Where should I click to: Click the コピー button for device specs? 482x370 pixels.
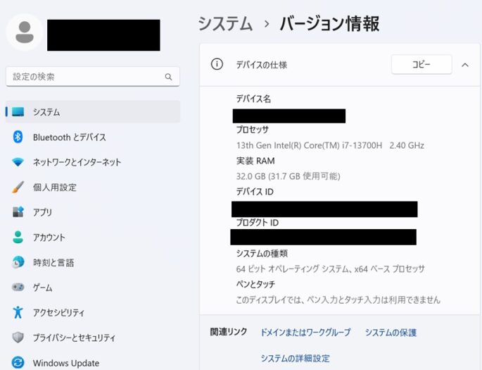tap(421, 64)
